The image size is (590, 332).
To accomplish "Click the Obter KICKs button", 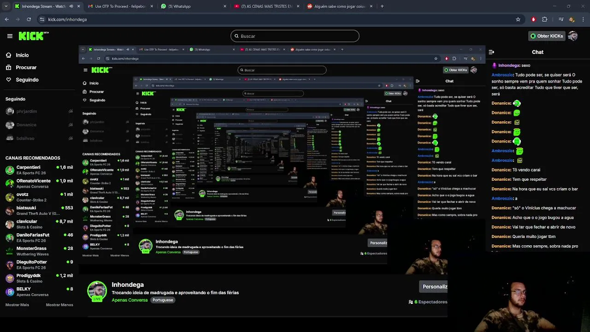I will pyautogui.click(x=547, y=36).
